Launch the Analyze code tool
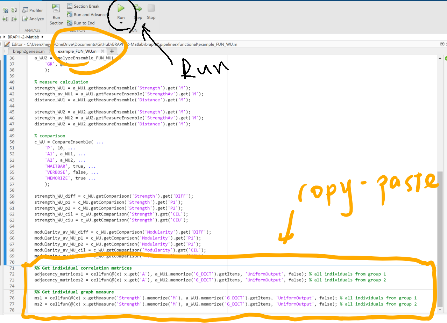This screenshot has width=447, height=323. [33, 19]
